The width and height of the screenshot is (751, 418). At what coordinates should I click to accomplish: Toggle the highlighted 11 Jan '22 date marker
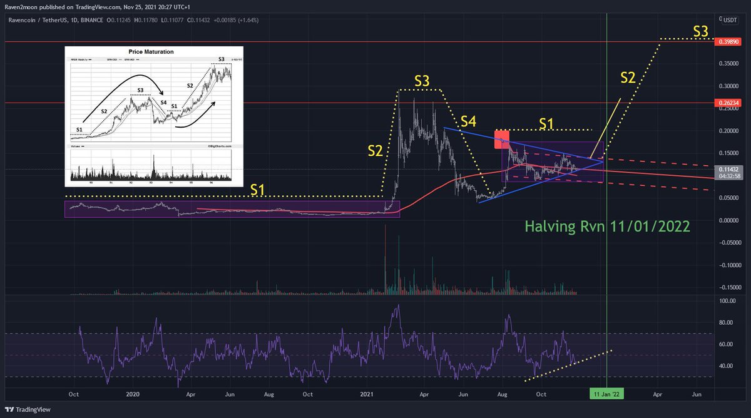[x=606, y=394]
